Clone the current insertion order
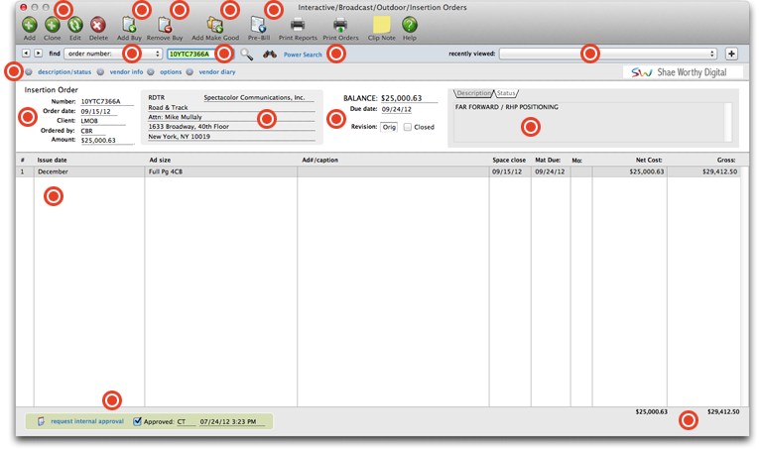The image size is (759, 449). pos(52,24)
